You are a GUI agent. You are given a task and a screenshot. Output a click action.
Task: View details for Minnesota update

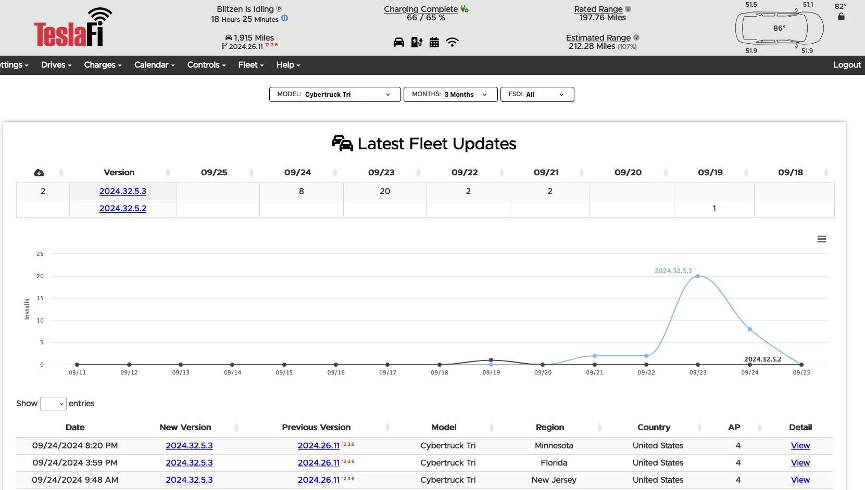click(800, 446)
